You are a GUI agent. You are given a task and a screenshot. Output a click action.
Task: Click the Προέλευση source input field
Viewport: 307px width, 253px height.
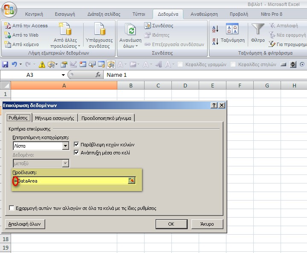[70, 181]
